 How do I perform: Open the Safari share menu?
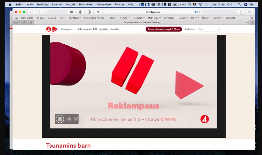[x=241, y=12]
